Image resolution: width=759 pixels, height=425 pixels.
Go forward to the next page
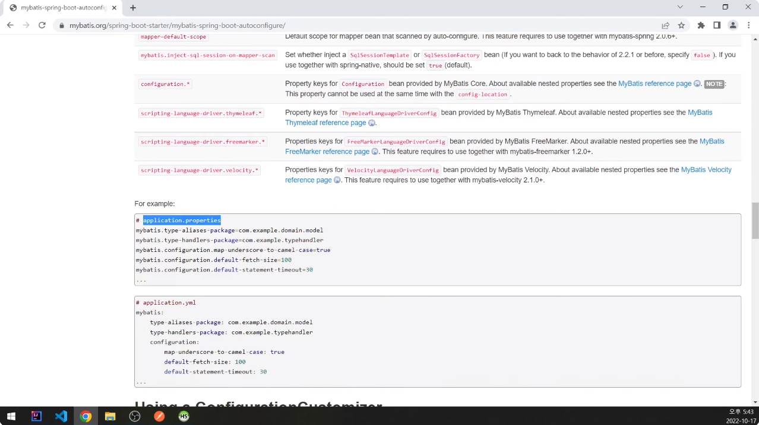tap(26, 25)
